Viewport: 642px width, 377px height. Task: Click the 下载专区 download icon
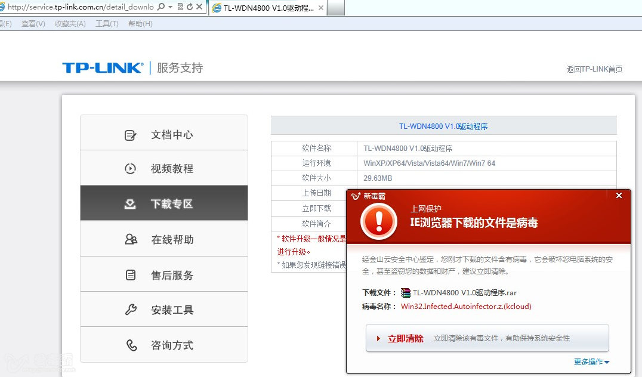[x=130, y=204]
